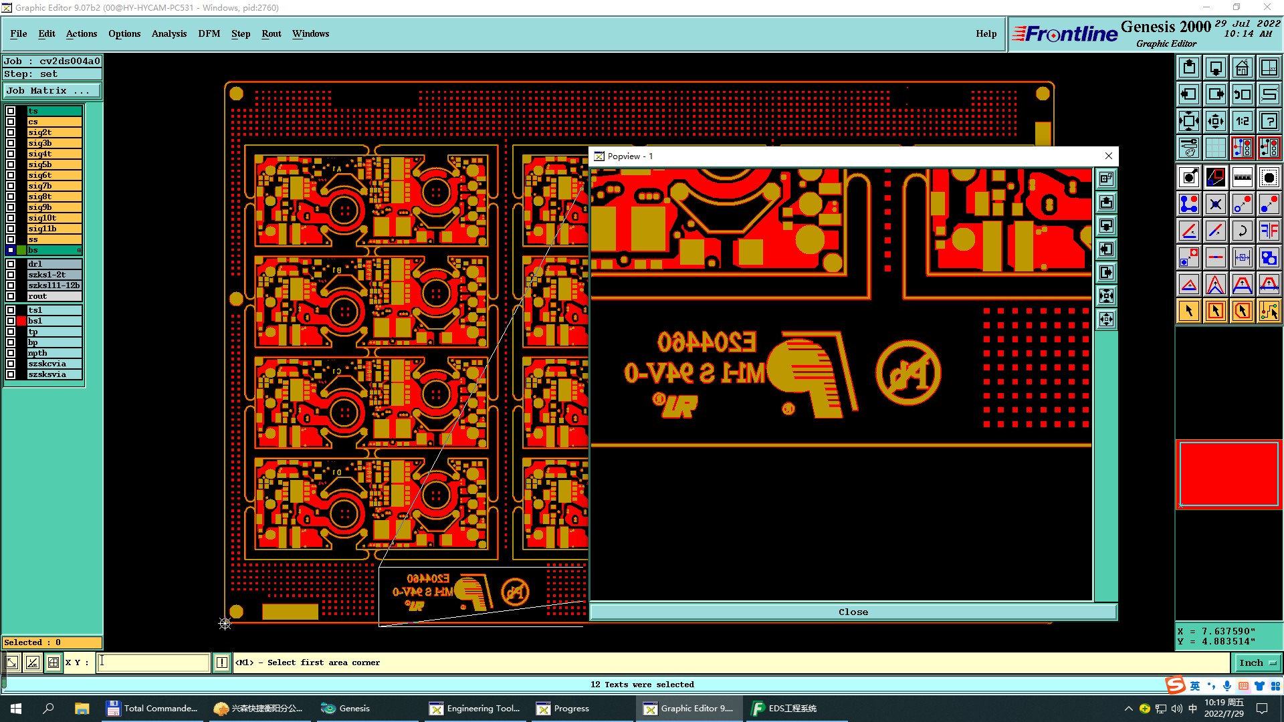
Task: Open the Analysis menu
Action: pyautogui.click(x=169, y=33)
